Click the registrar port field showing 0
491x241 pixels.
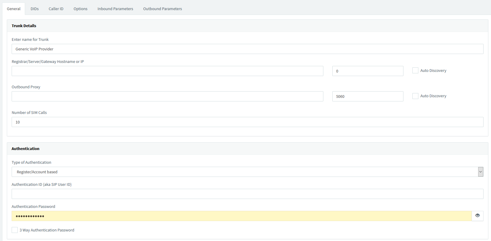point(368,71)
